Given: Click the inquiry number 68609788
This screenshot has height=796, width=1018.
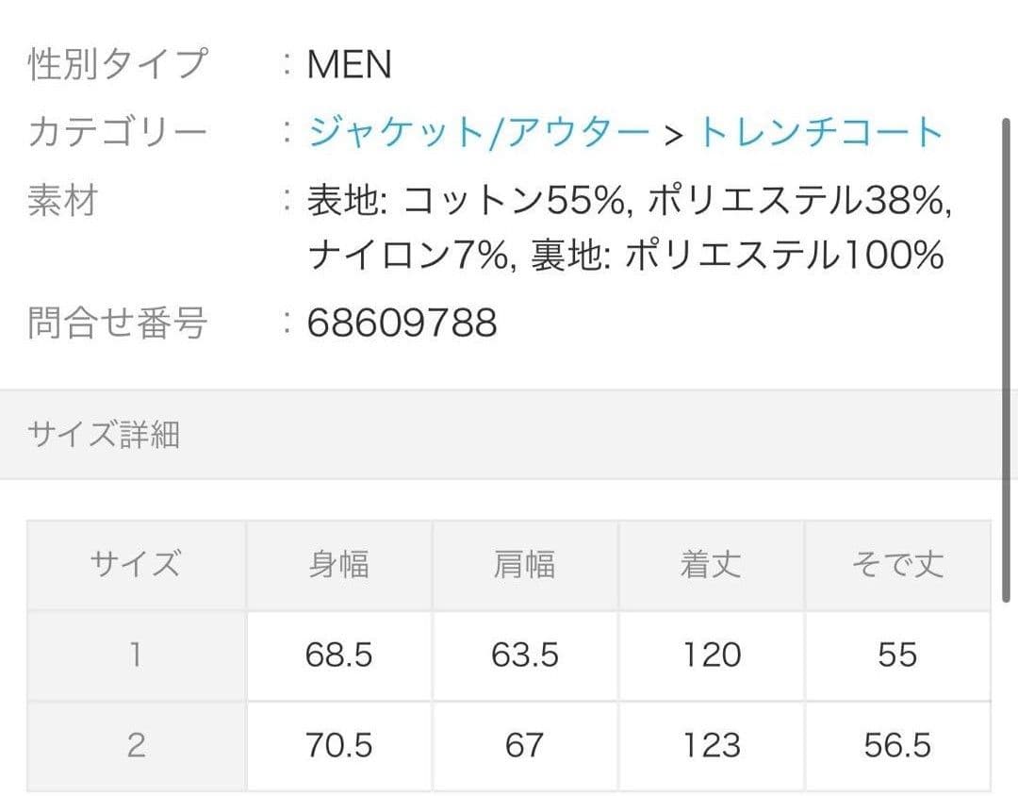Looking at the screenshot, I should pyautogui.click(x=402, y=323).
